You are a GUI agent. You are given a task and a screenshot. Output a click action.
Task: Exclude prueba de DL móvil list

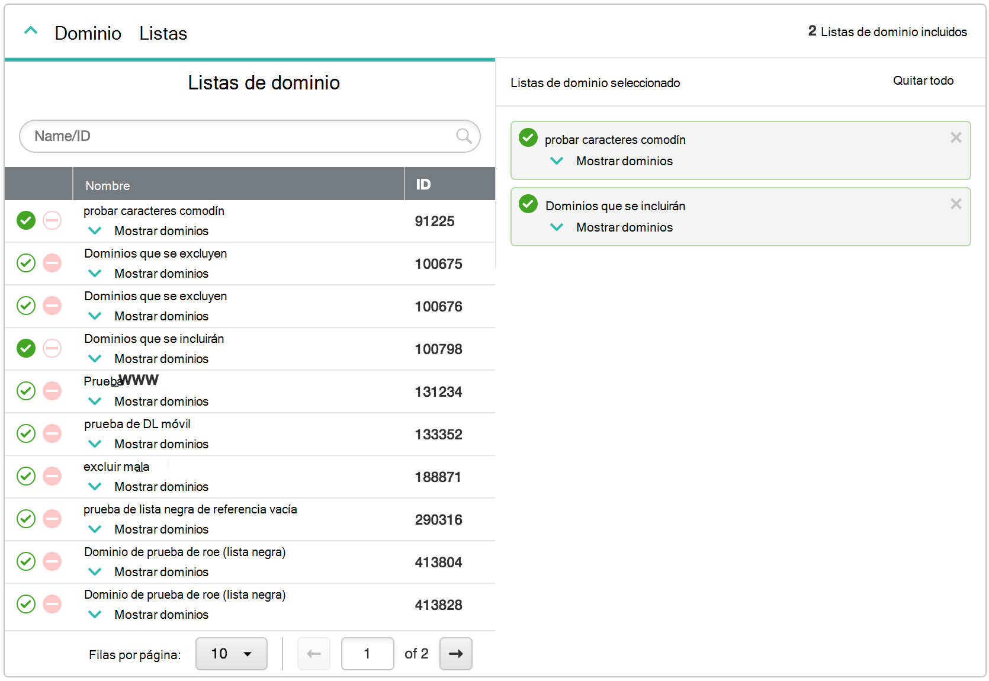(x=52, y=433)
